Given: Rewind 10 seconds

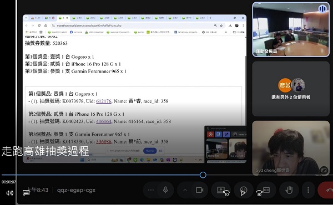Looking at the screenshot, I should point(226,193).
